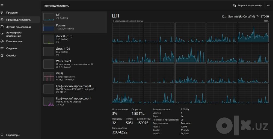This screenshot has height=139, width=273.
Task: Click the 100% graph scale label
Action: (x=266, y=21)
